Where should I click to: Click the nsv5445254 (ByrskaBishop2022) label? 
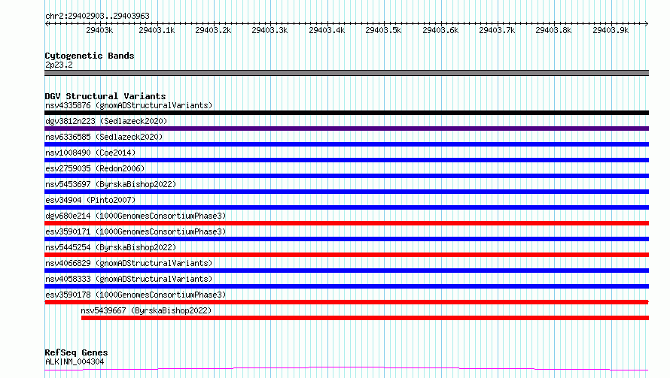click(x=111, y=247)
